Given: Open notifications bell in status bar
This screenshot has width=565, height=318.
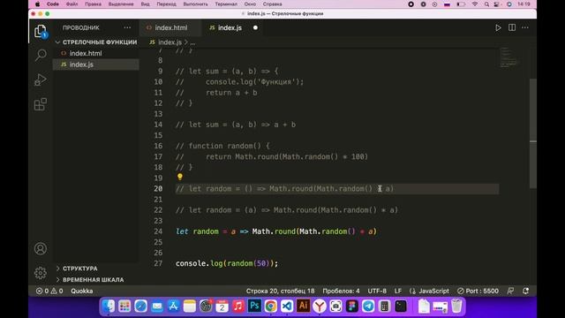Looking at the screenshot, I should pos(526,291).
